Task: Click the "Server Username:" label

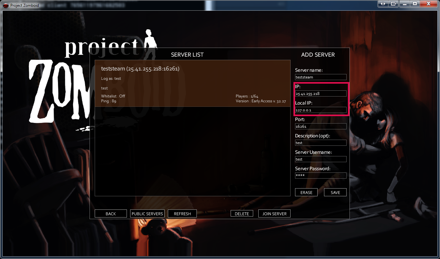Action: click(x=313, y=152)
